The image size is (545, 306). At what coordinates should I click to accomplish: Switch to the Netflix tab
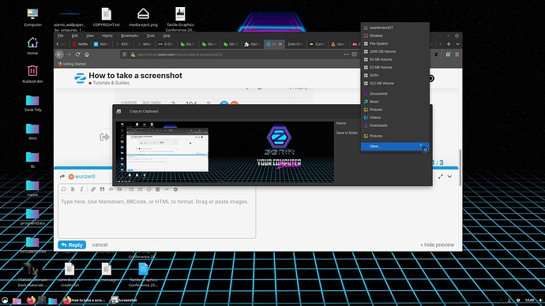click(x=81, y=44)
